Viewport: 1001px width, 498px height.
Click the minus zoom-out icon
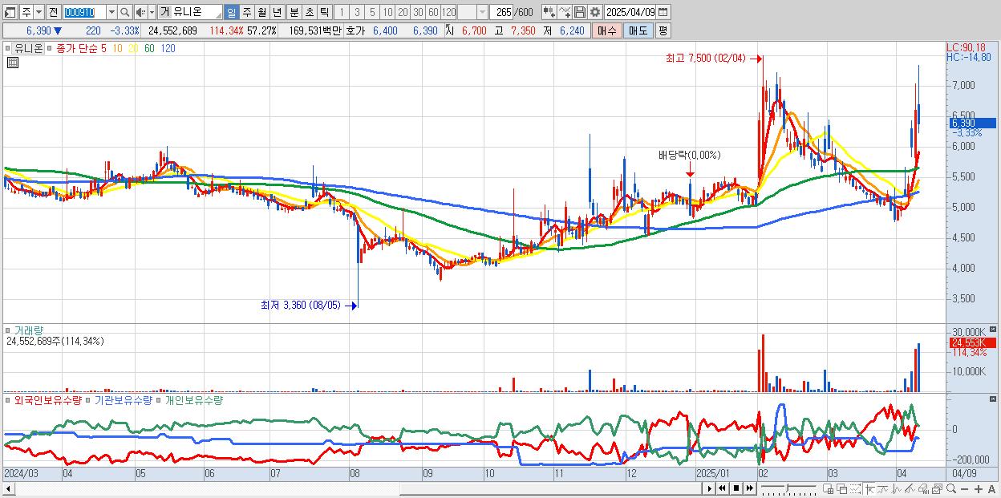(x=964, y=489)
